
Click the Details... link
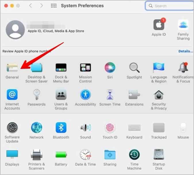point(185,51)
